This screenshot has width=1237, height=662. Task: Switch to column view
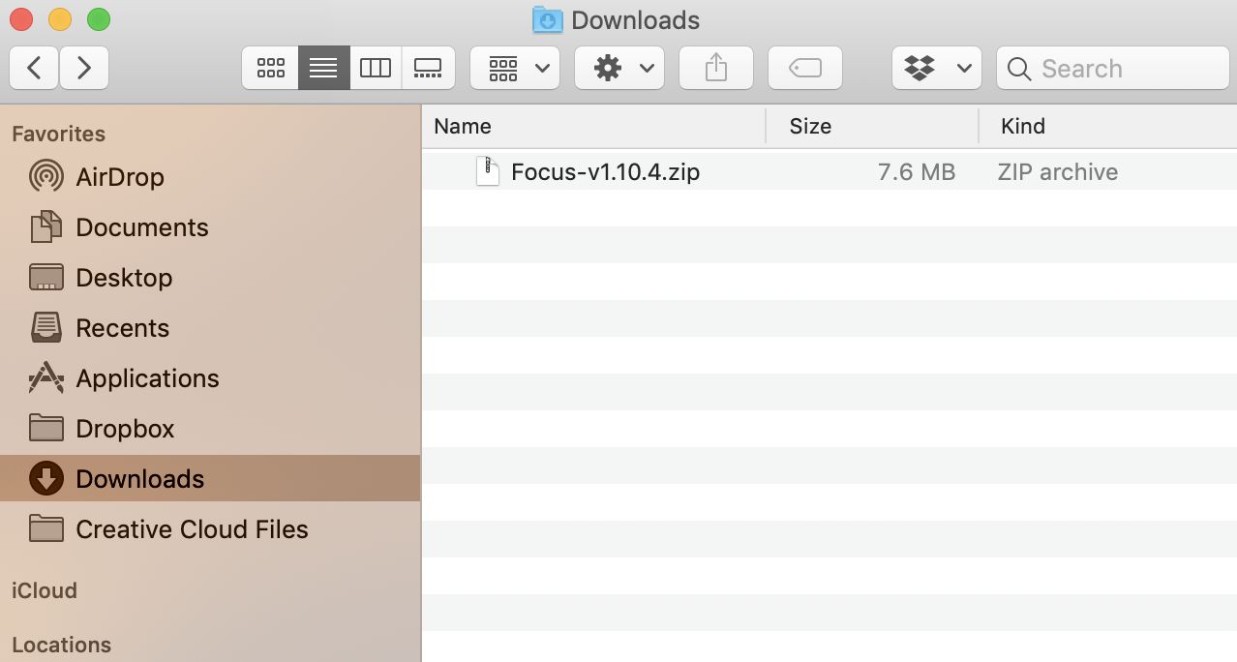tap(376, 68)
